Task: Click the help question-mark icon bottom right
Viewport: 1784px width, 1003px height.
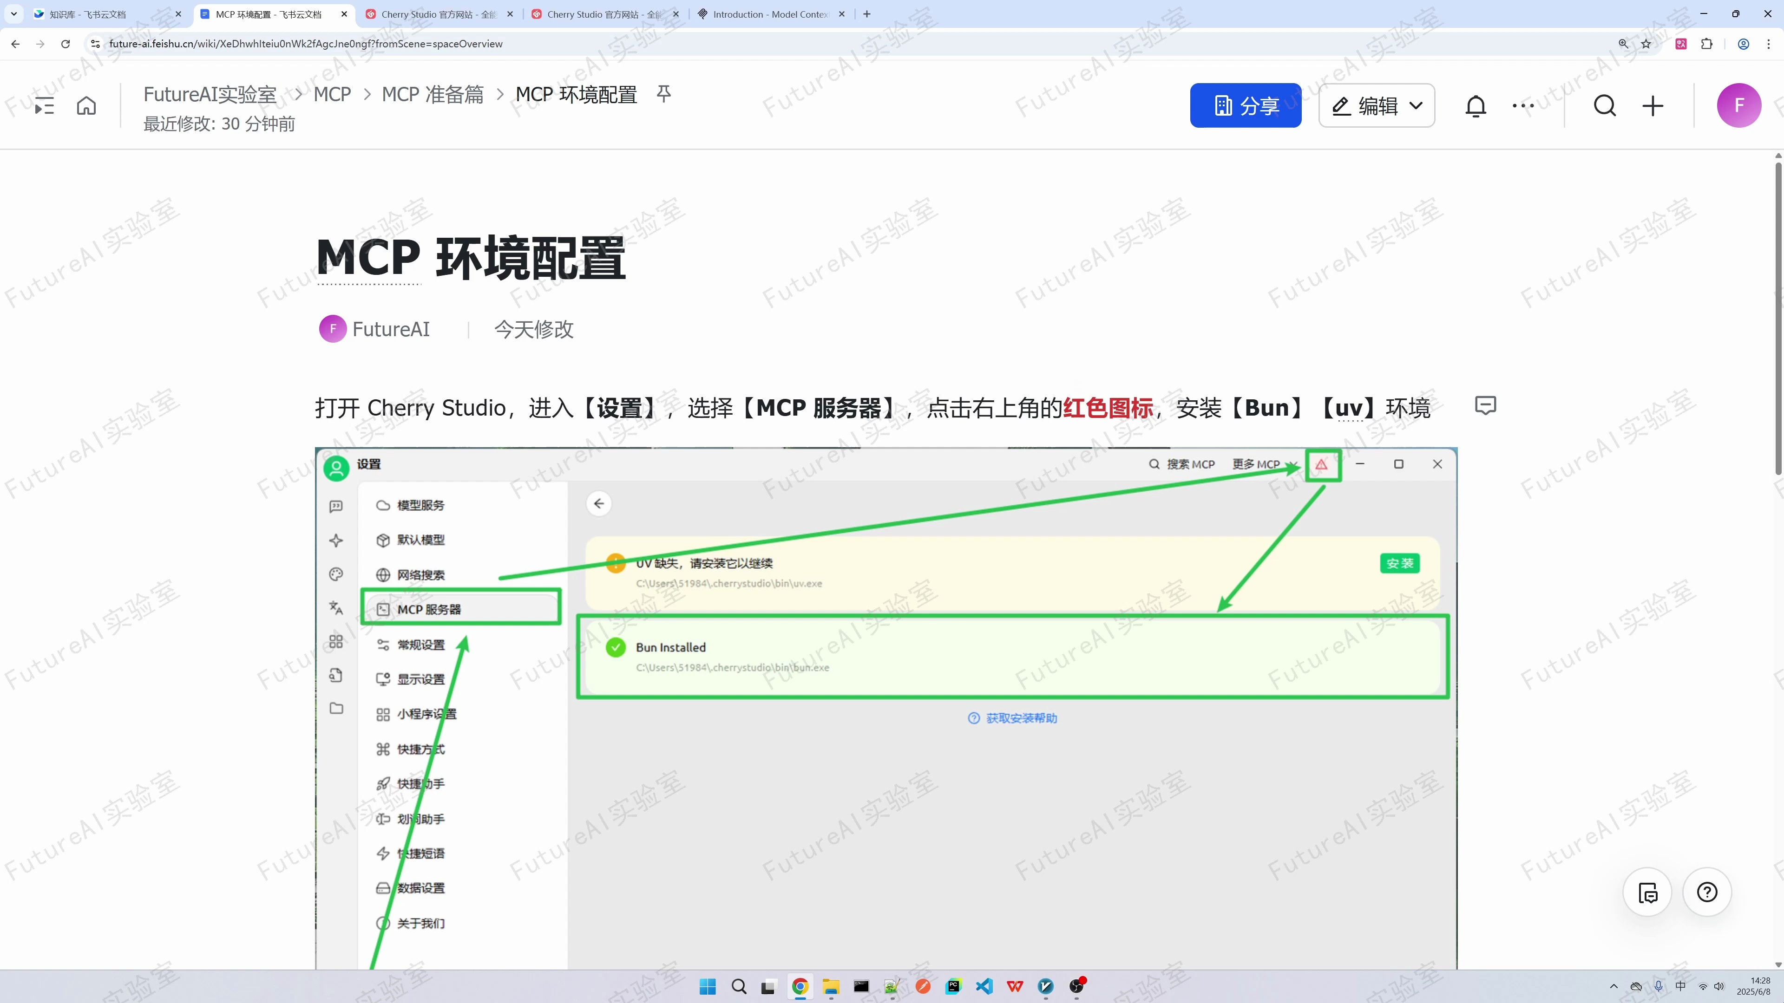Action: (x=1707, y=893)
